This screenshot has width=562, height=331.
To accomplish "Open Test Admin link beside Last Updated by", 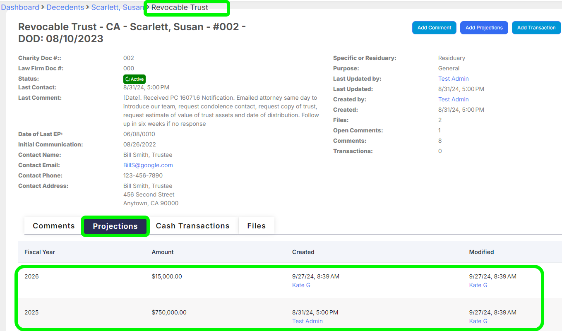I will coord(454,79).
